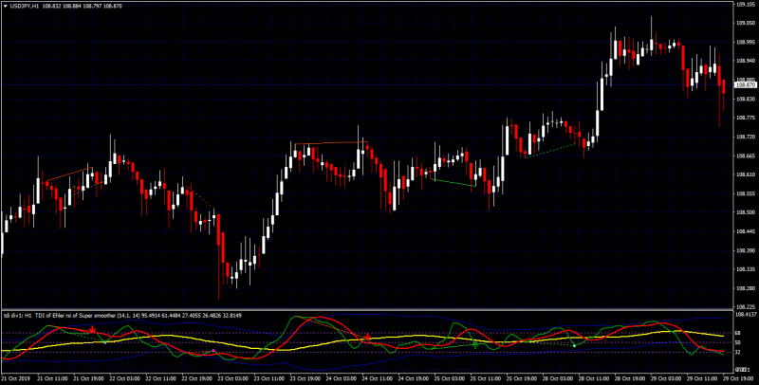Click the 108.500 price axis label
The image size is (759, 385).
click(746, 212)
